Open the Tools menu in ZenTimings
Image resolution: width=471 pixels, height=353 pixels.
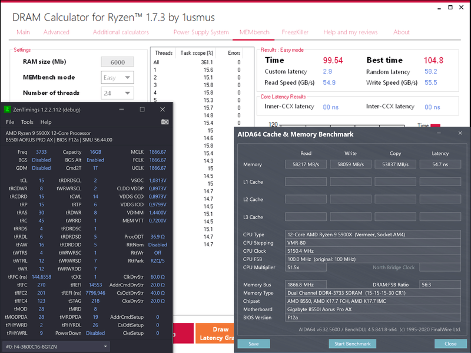tap(27, 122)
